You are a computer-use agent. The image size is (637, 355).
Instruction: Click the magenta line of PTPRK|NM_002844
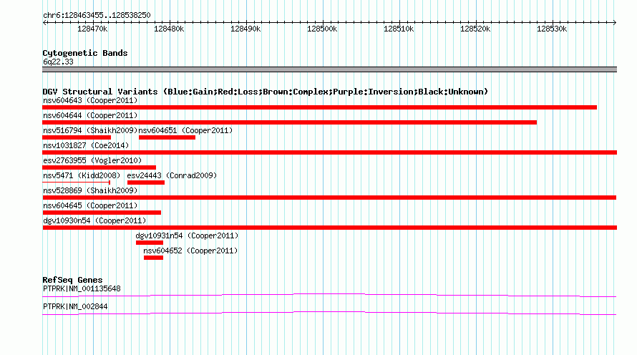pos(329,313)
